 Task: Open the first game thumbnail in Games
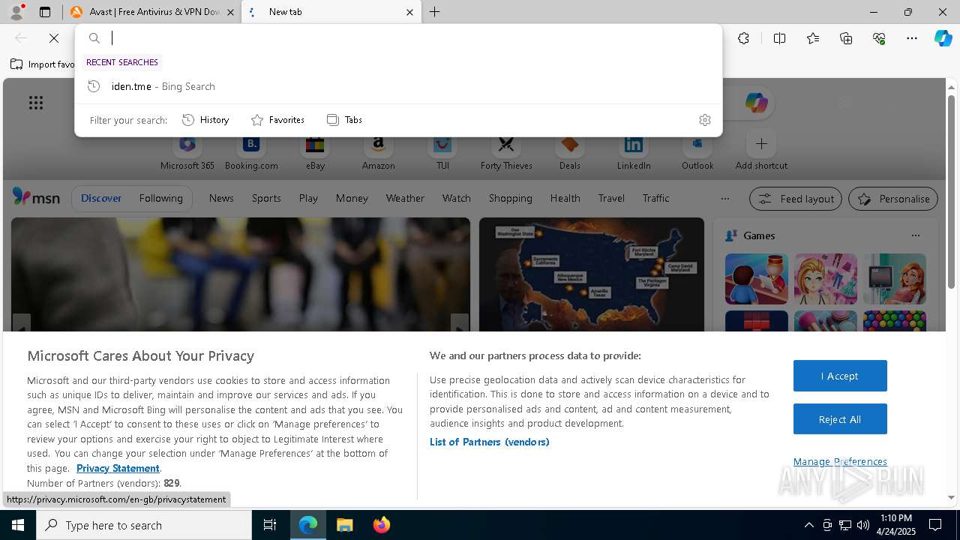(x=756, y=278)
